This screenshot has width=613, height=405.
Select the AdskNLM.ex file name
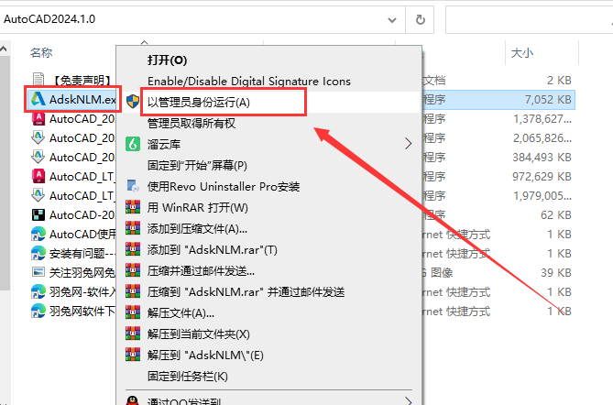pyautogui.click(x=82, y=100)
